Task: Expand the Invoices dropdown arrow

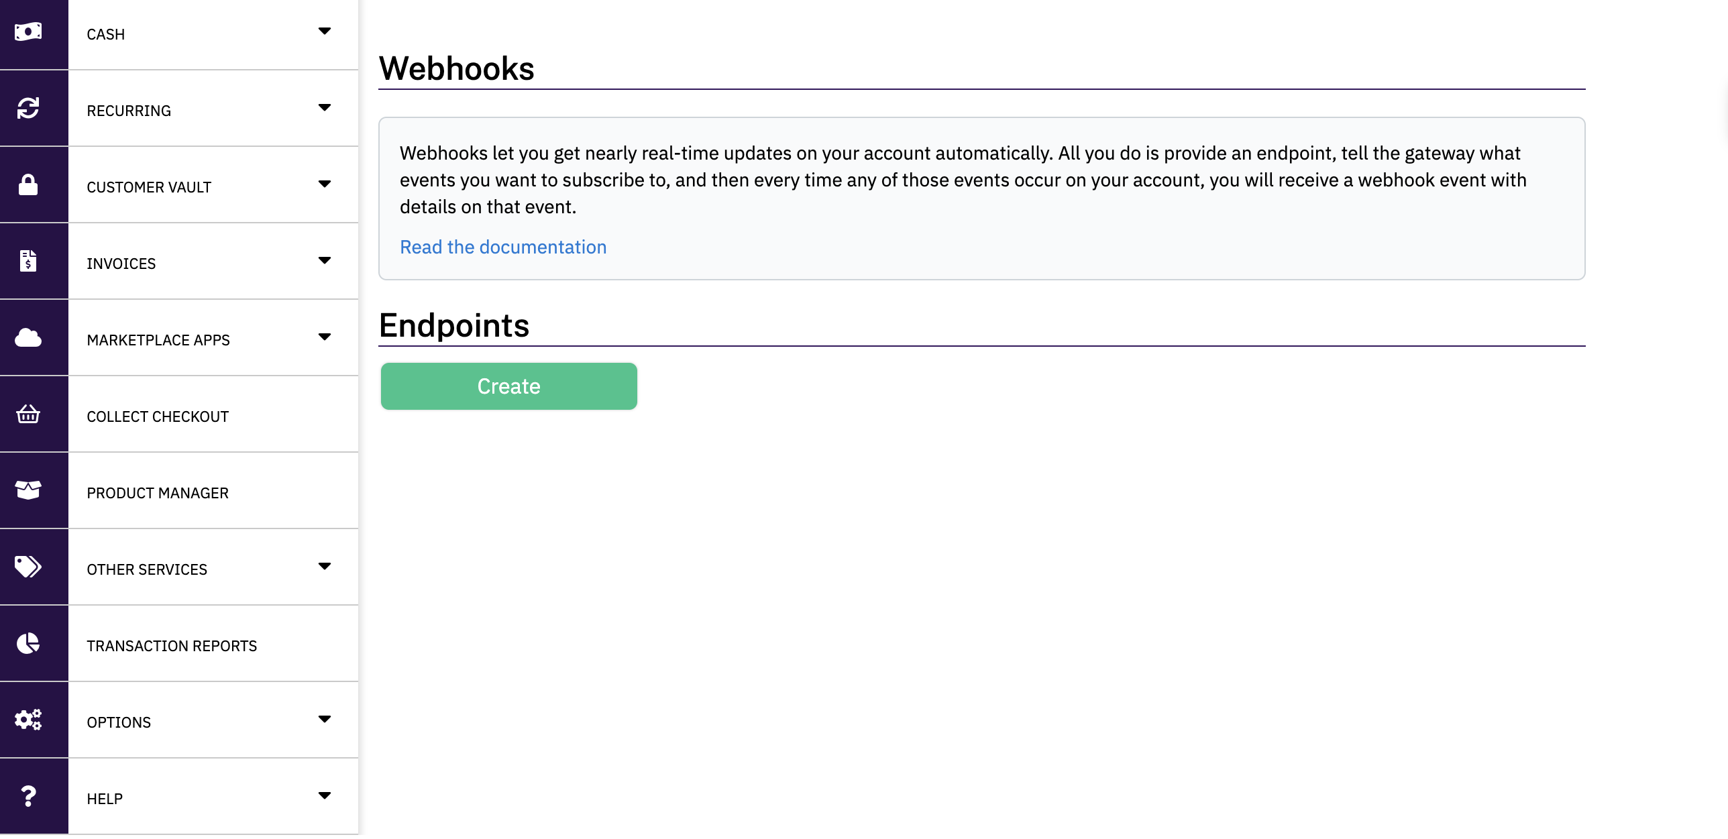Action: (x=325, y=261)
